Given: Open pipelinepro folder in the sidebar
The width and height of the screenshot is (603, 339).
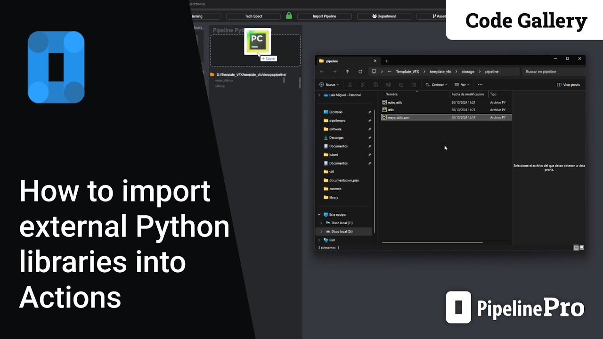Looking at the screenshot, I should tap(337, 121).
